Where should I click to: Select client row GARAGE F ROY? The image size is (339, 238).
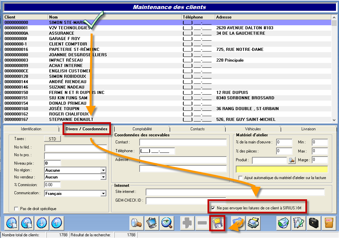click(167, 39)
